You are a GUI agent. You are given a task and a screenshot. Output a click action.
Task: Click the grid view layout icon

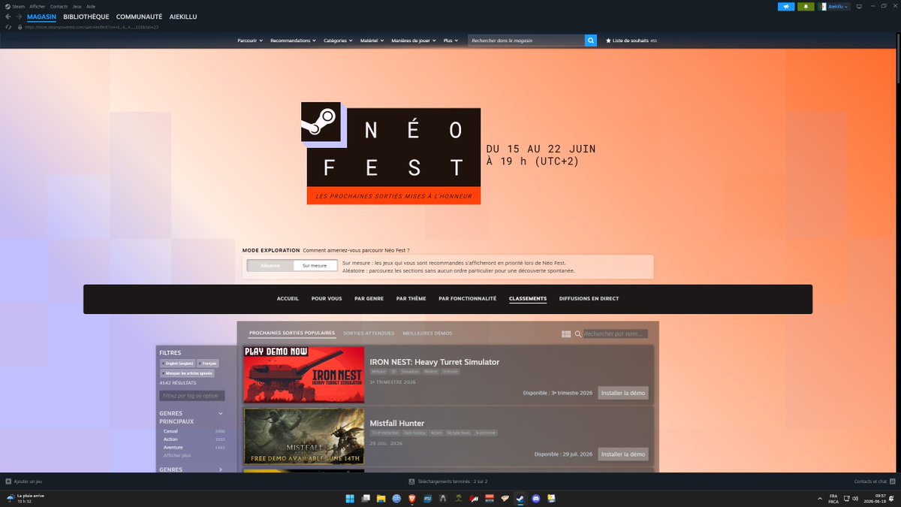pyautogui.click(x=566, y=334)
